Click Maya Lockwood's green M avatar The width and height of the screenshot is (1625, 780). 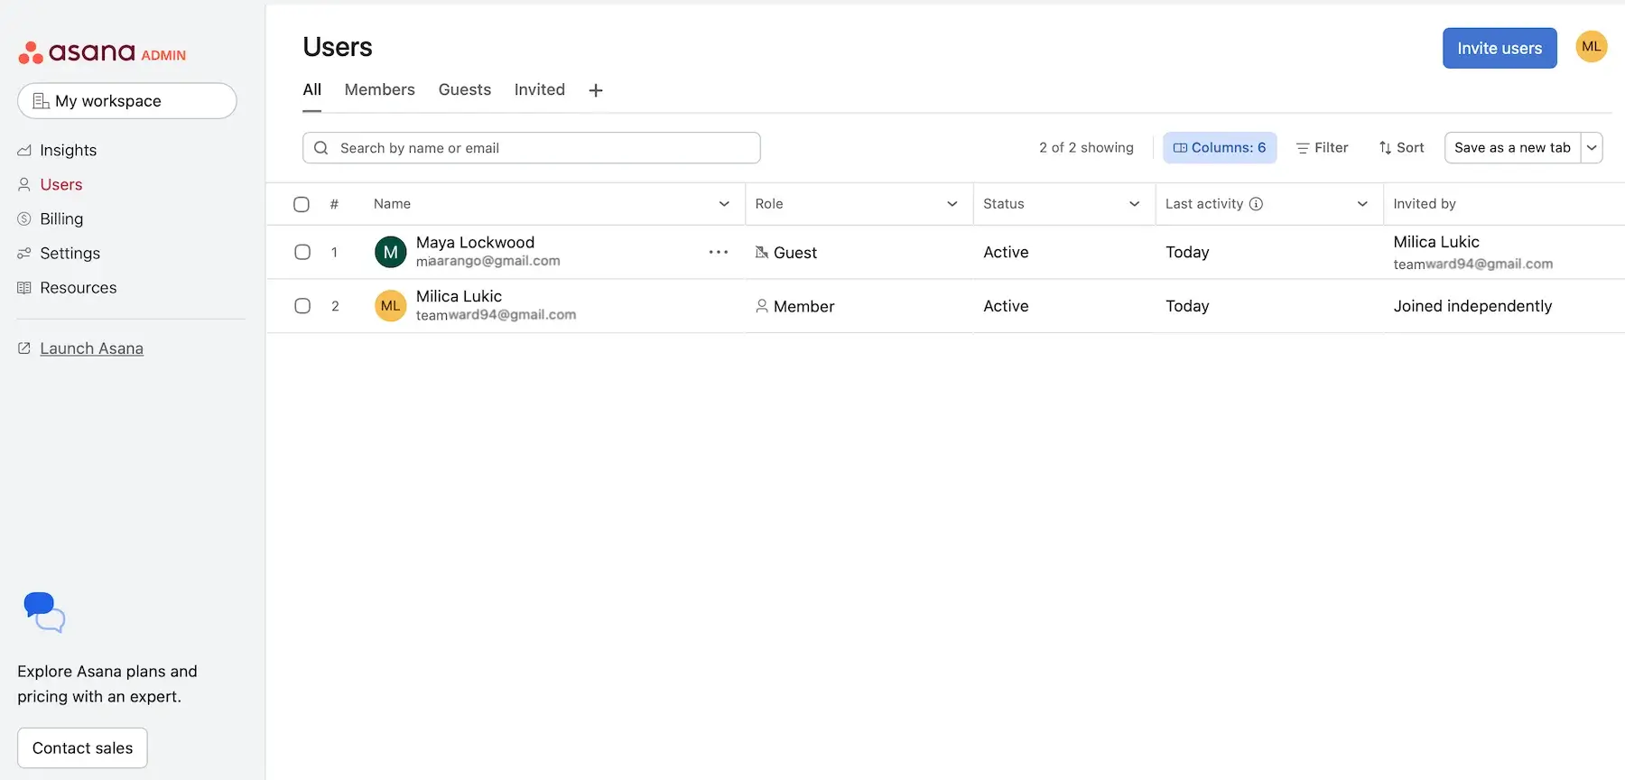tap(391, 252)
